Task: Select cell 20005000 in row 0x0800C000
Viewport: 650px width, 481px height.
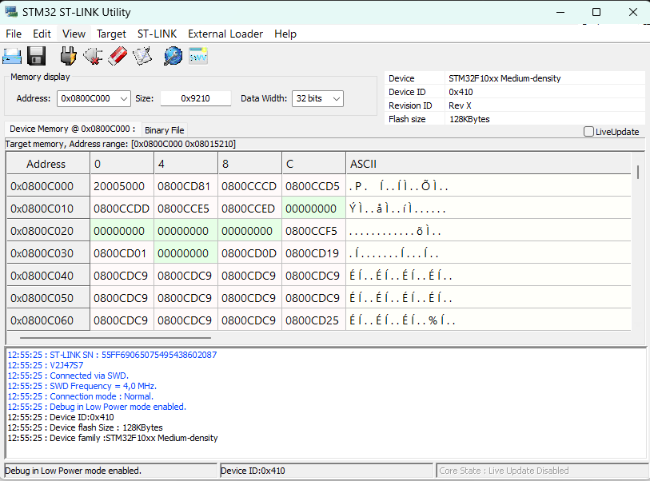Action: click(122, 186)
